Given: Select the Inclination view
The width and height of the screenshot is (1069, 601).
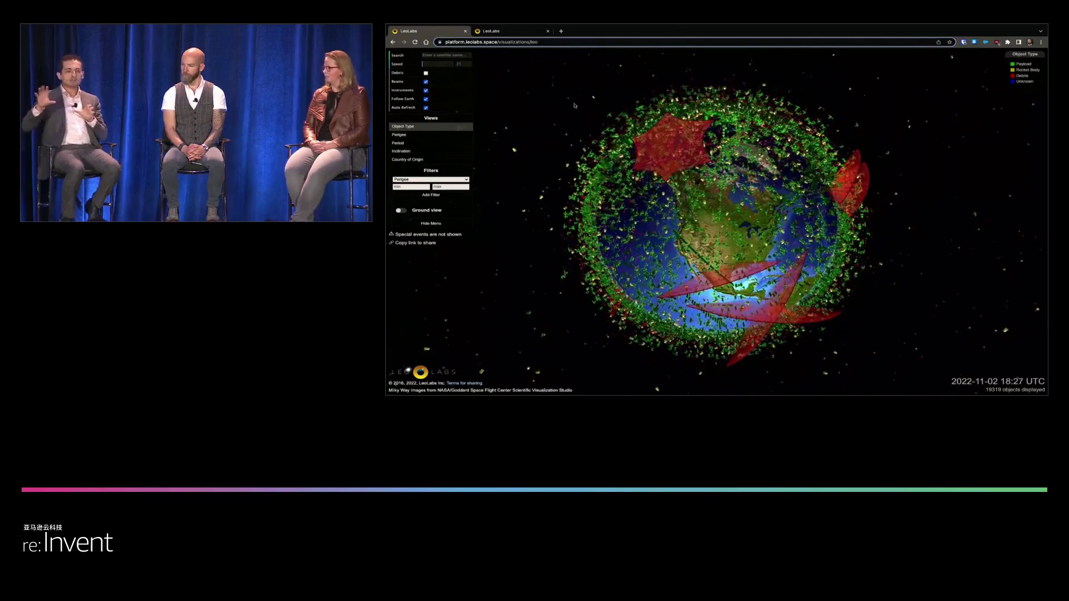Looking at the screenshot, I should pyautogui.click(x=401, y=151).
